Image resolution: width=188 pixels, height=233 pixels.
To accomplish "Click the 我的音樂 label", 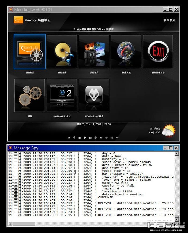I will click(62, 72).
